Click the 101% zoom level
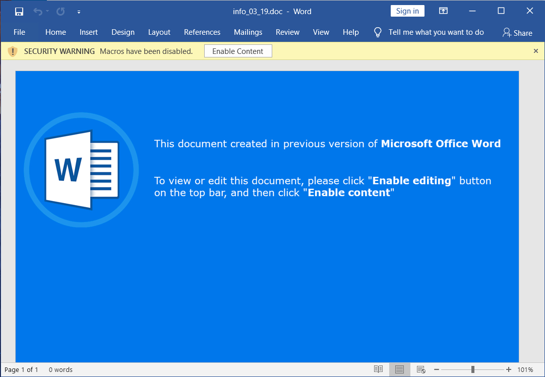 [x=525, y=370]
